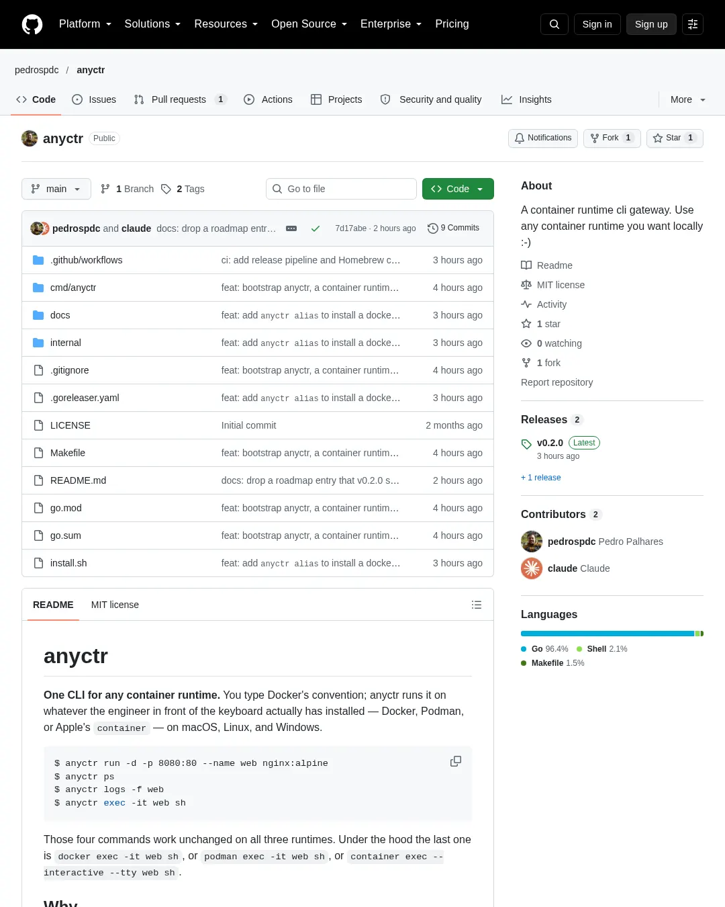The width and height of the screenshot is (725, 907).
Task: Open the README.md file
Action: [78, 480]
